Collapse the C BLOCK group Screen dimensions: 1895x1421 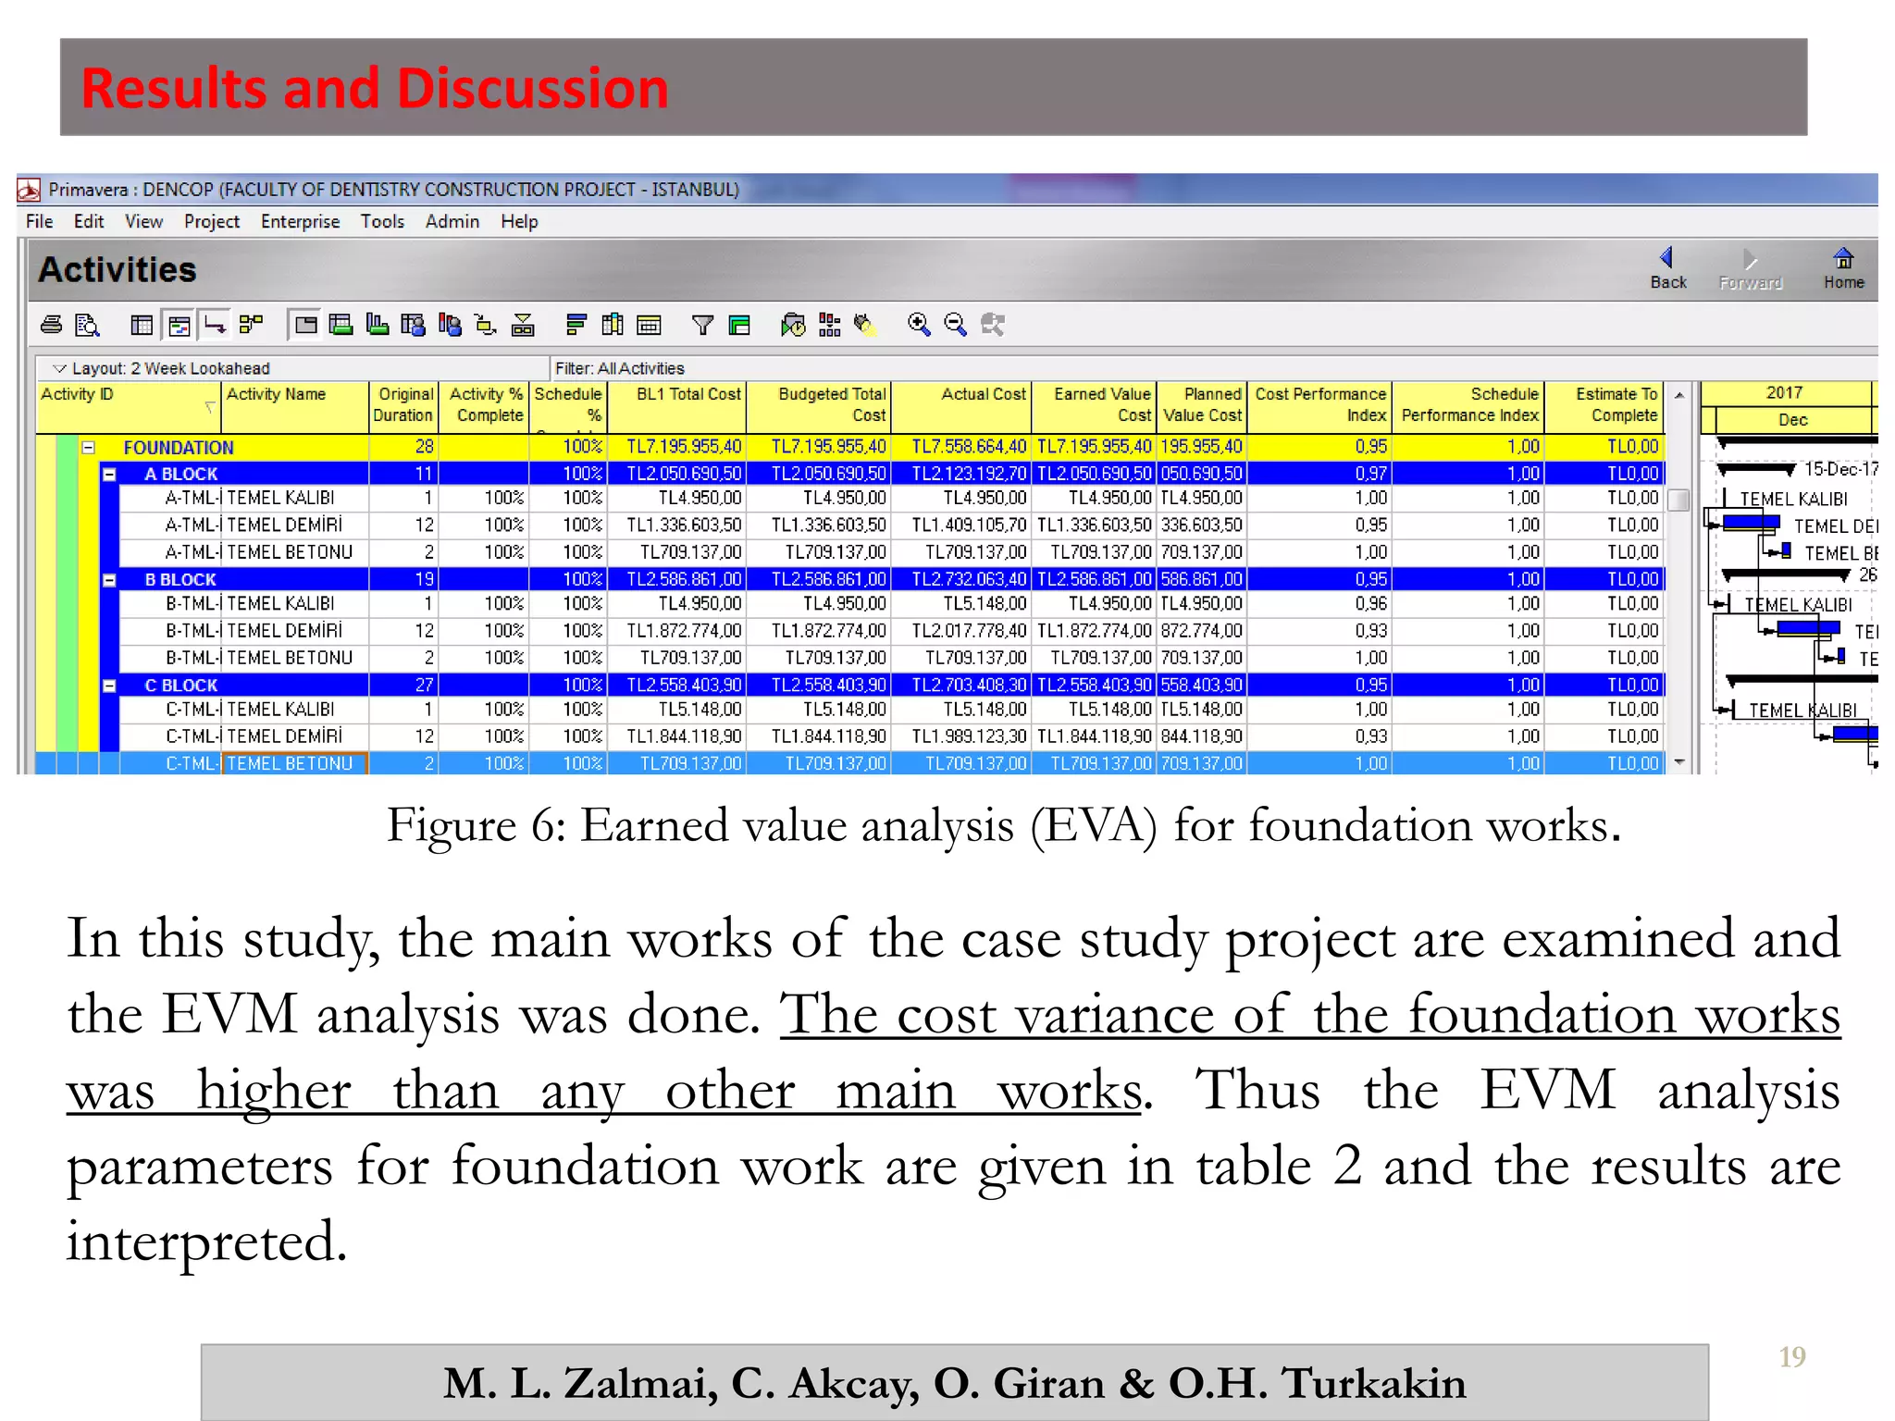pos(109,686)
